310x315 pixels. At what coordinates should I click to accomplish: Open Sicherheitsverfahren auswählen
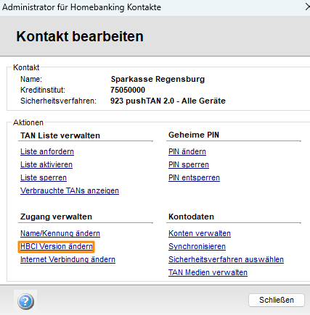pyautogui.click(x=226, y=259)
